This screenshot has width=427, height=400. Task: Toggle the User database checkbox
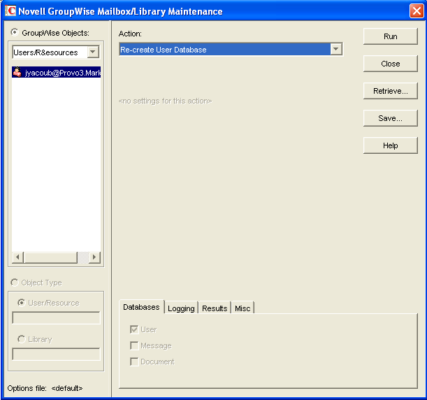pyautogui.click(x=134, y=329)
